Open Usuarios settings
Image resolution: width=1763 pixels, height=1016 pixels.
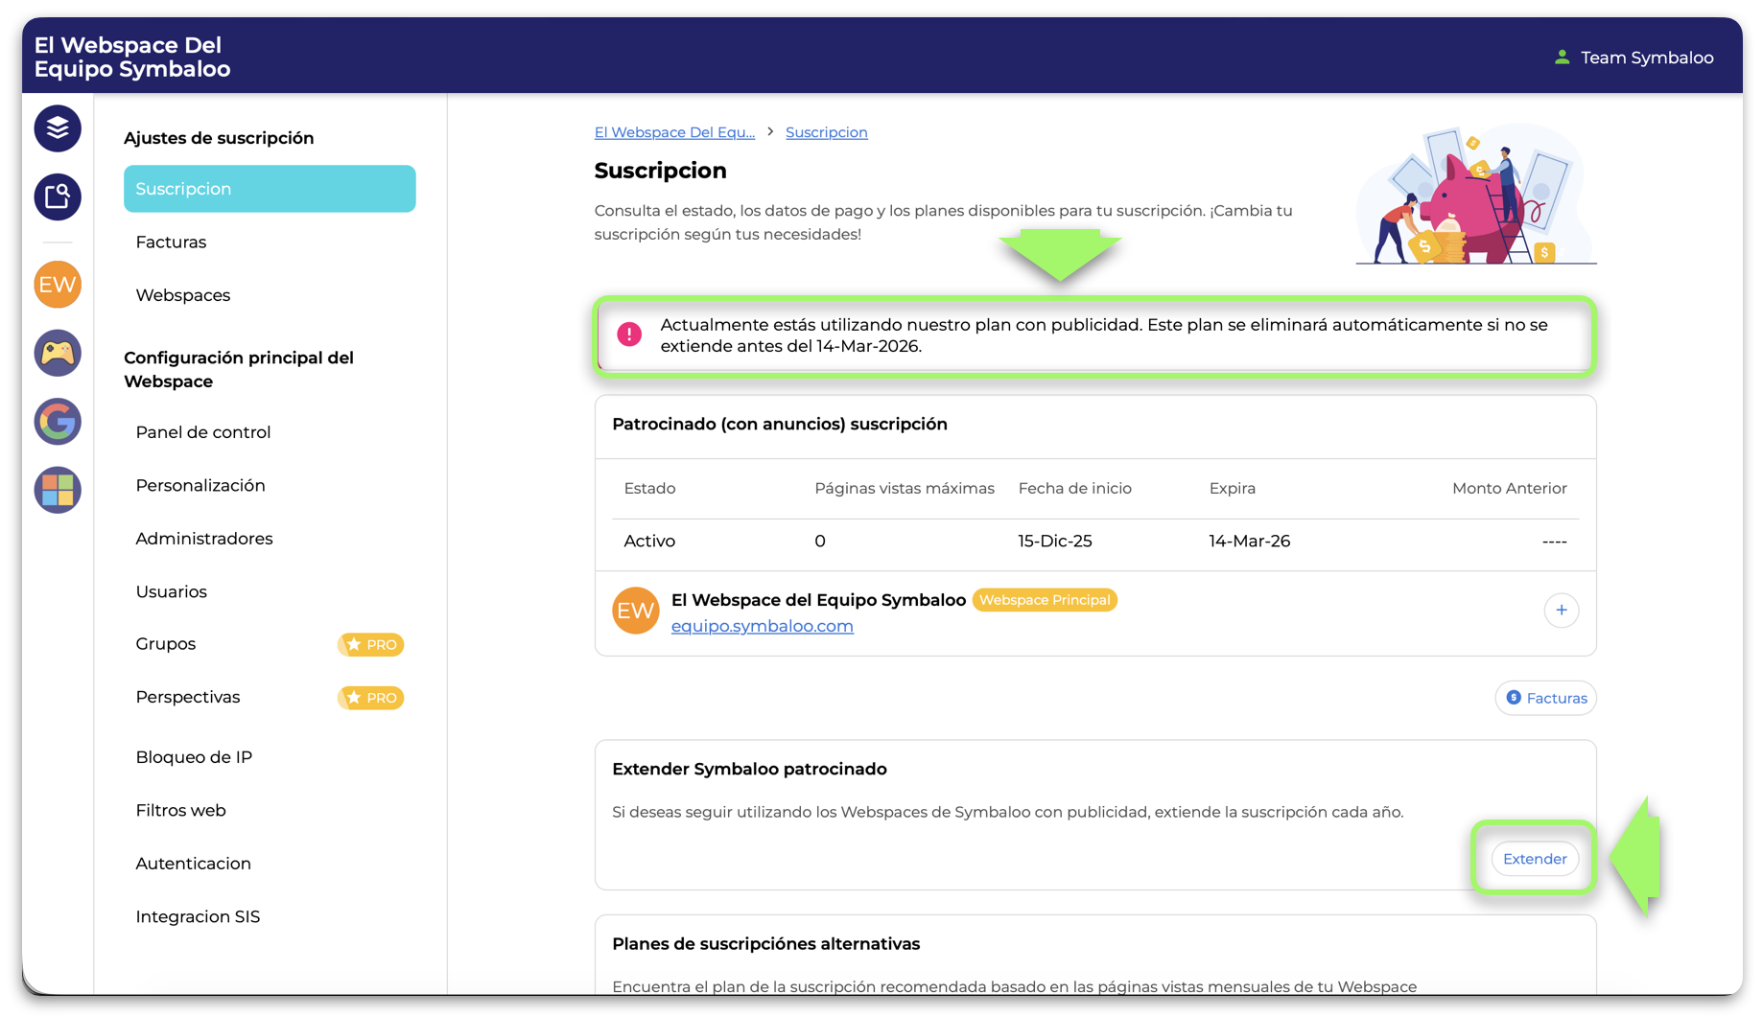[172, 592]
